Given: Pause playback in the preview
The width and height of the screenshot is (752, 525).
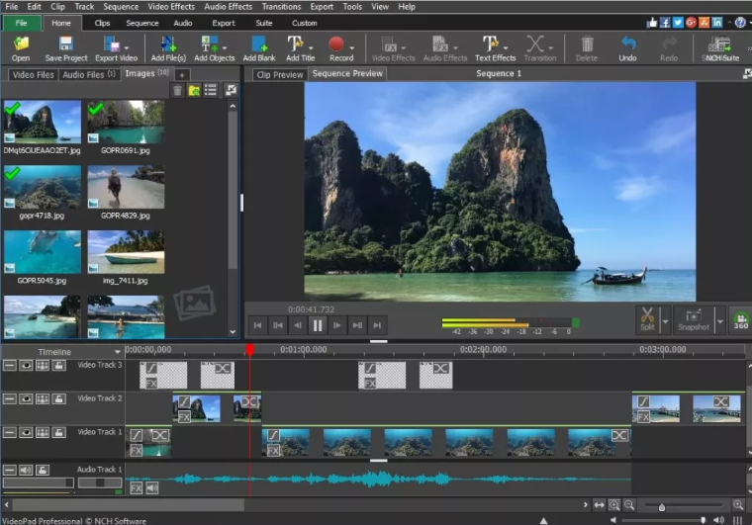Looking at the screenshot, I should click(318, 324).
